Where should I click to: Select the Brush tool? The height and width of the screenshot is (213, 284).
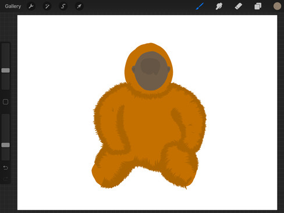pos(200,6)
